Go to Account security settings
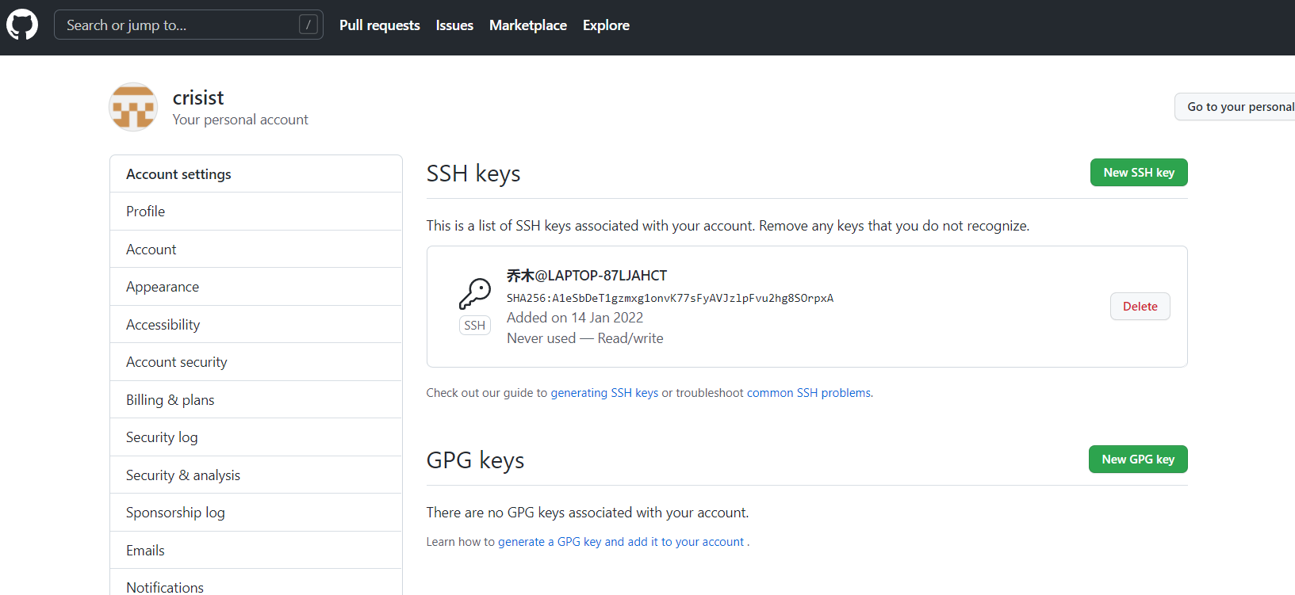Image resolution: width=1295 pixels, height=595 pixels. pos(177,362)
